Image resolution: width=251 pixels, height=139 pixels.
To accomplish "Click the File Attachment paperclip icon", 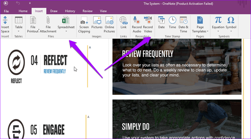I will point(48,20).
